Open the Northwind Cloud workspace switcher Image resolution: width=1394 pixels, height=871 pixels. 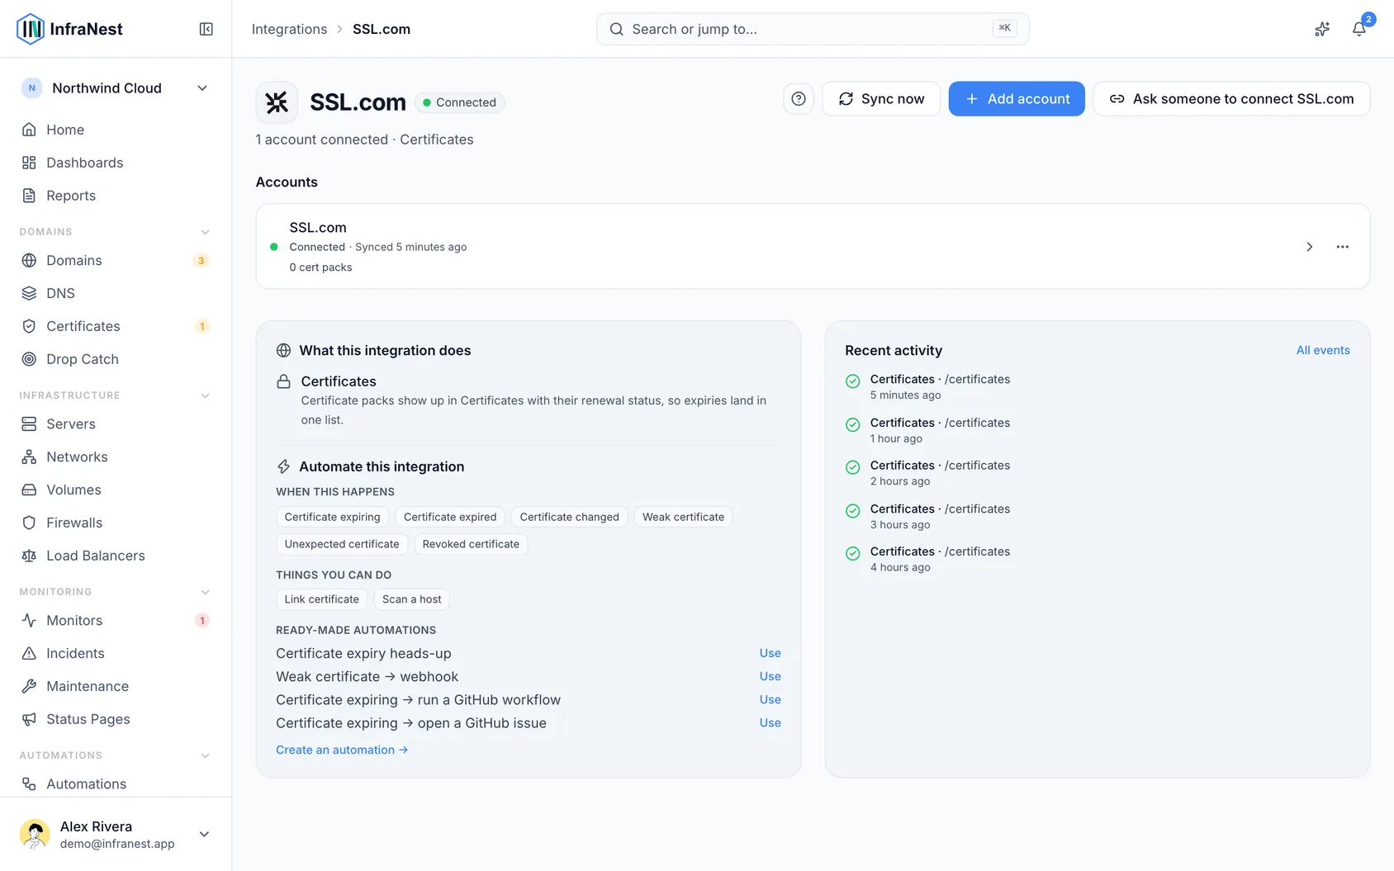pyautogui.click(x=116, y=88)
